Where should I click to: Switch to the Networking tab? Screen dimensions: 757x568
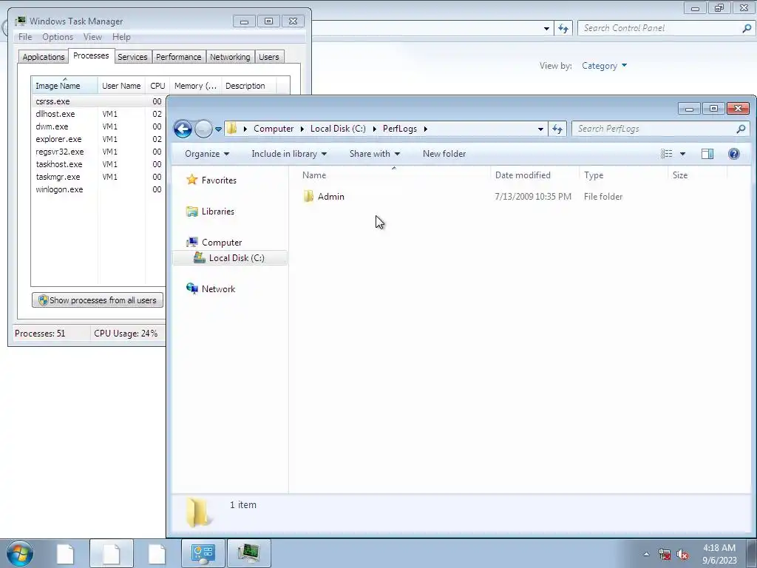pos(230,56)
